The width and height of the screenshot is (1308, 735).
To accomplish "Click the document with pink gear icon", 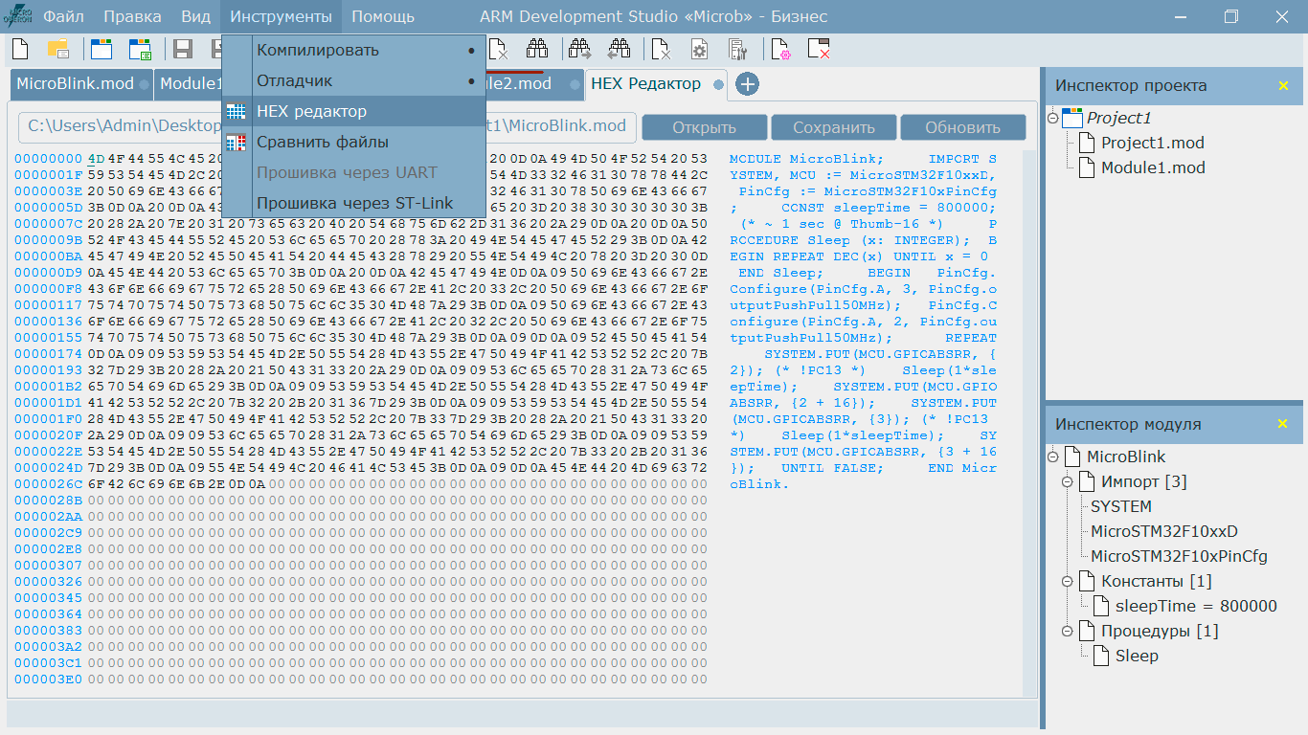I will click(x=780, y=50).
